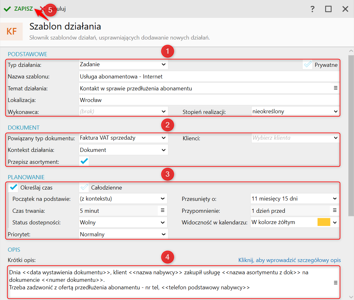Click the vertical scrollbar thumb
This screenshot has height=300, width=354.
point(351,135)
